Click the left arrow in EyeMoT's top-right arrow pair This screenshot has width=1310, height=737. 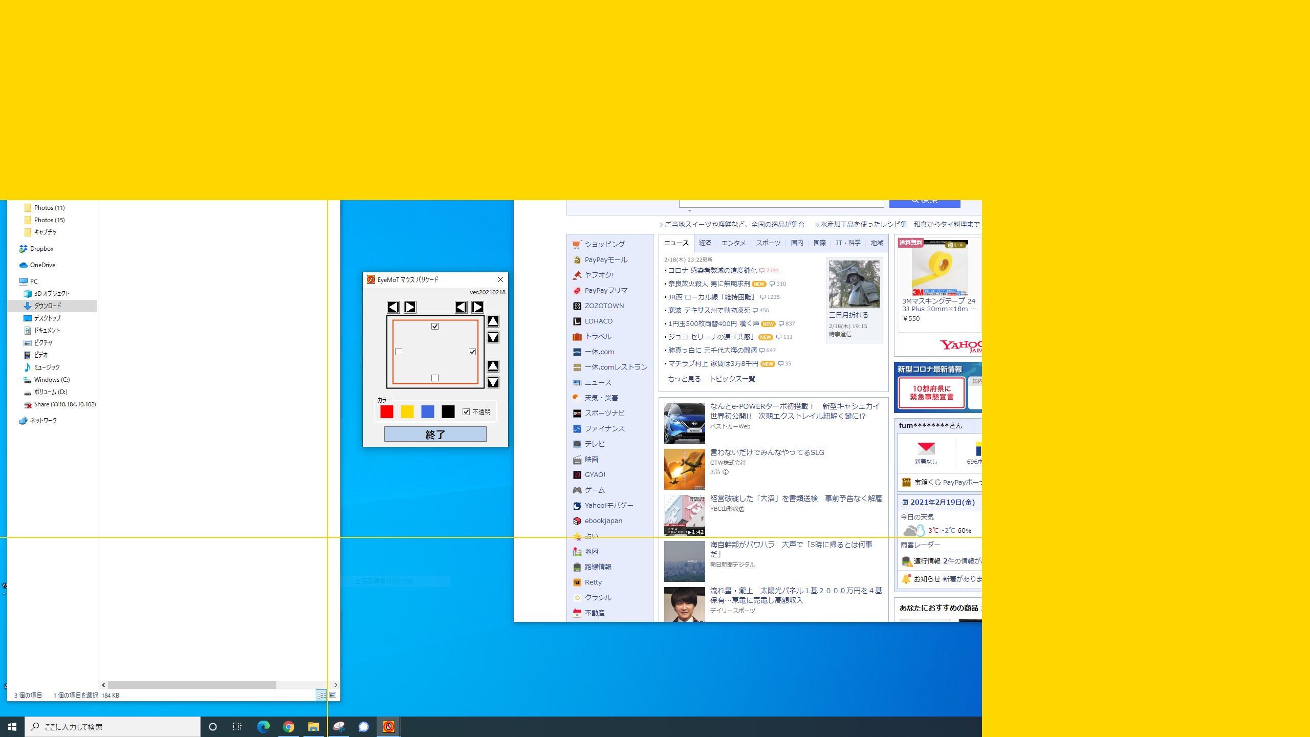point(461,307)
